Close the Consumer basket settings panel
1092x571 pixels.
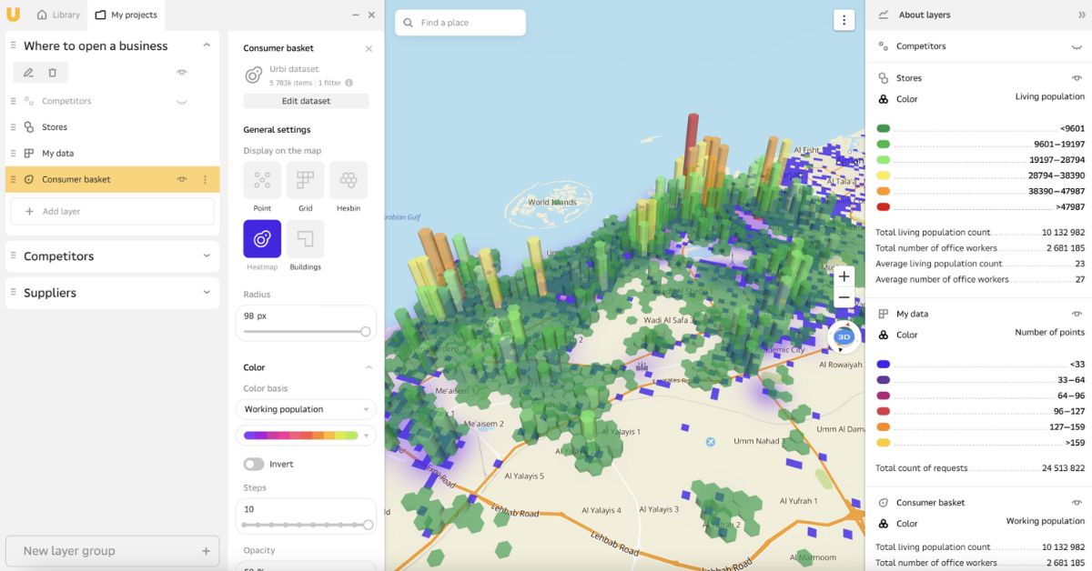point(369,48)
